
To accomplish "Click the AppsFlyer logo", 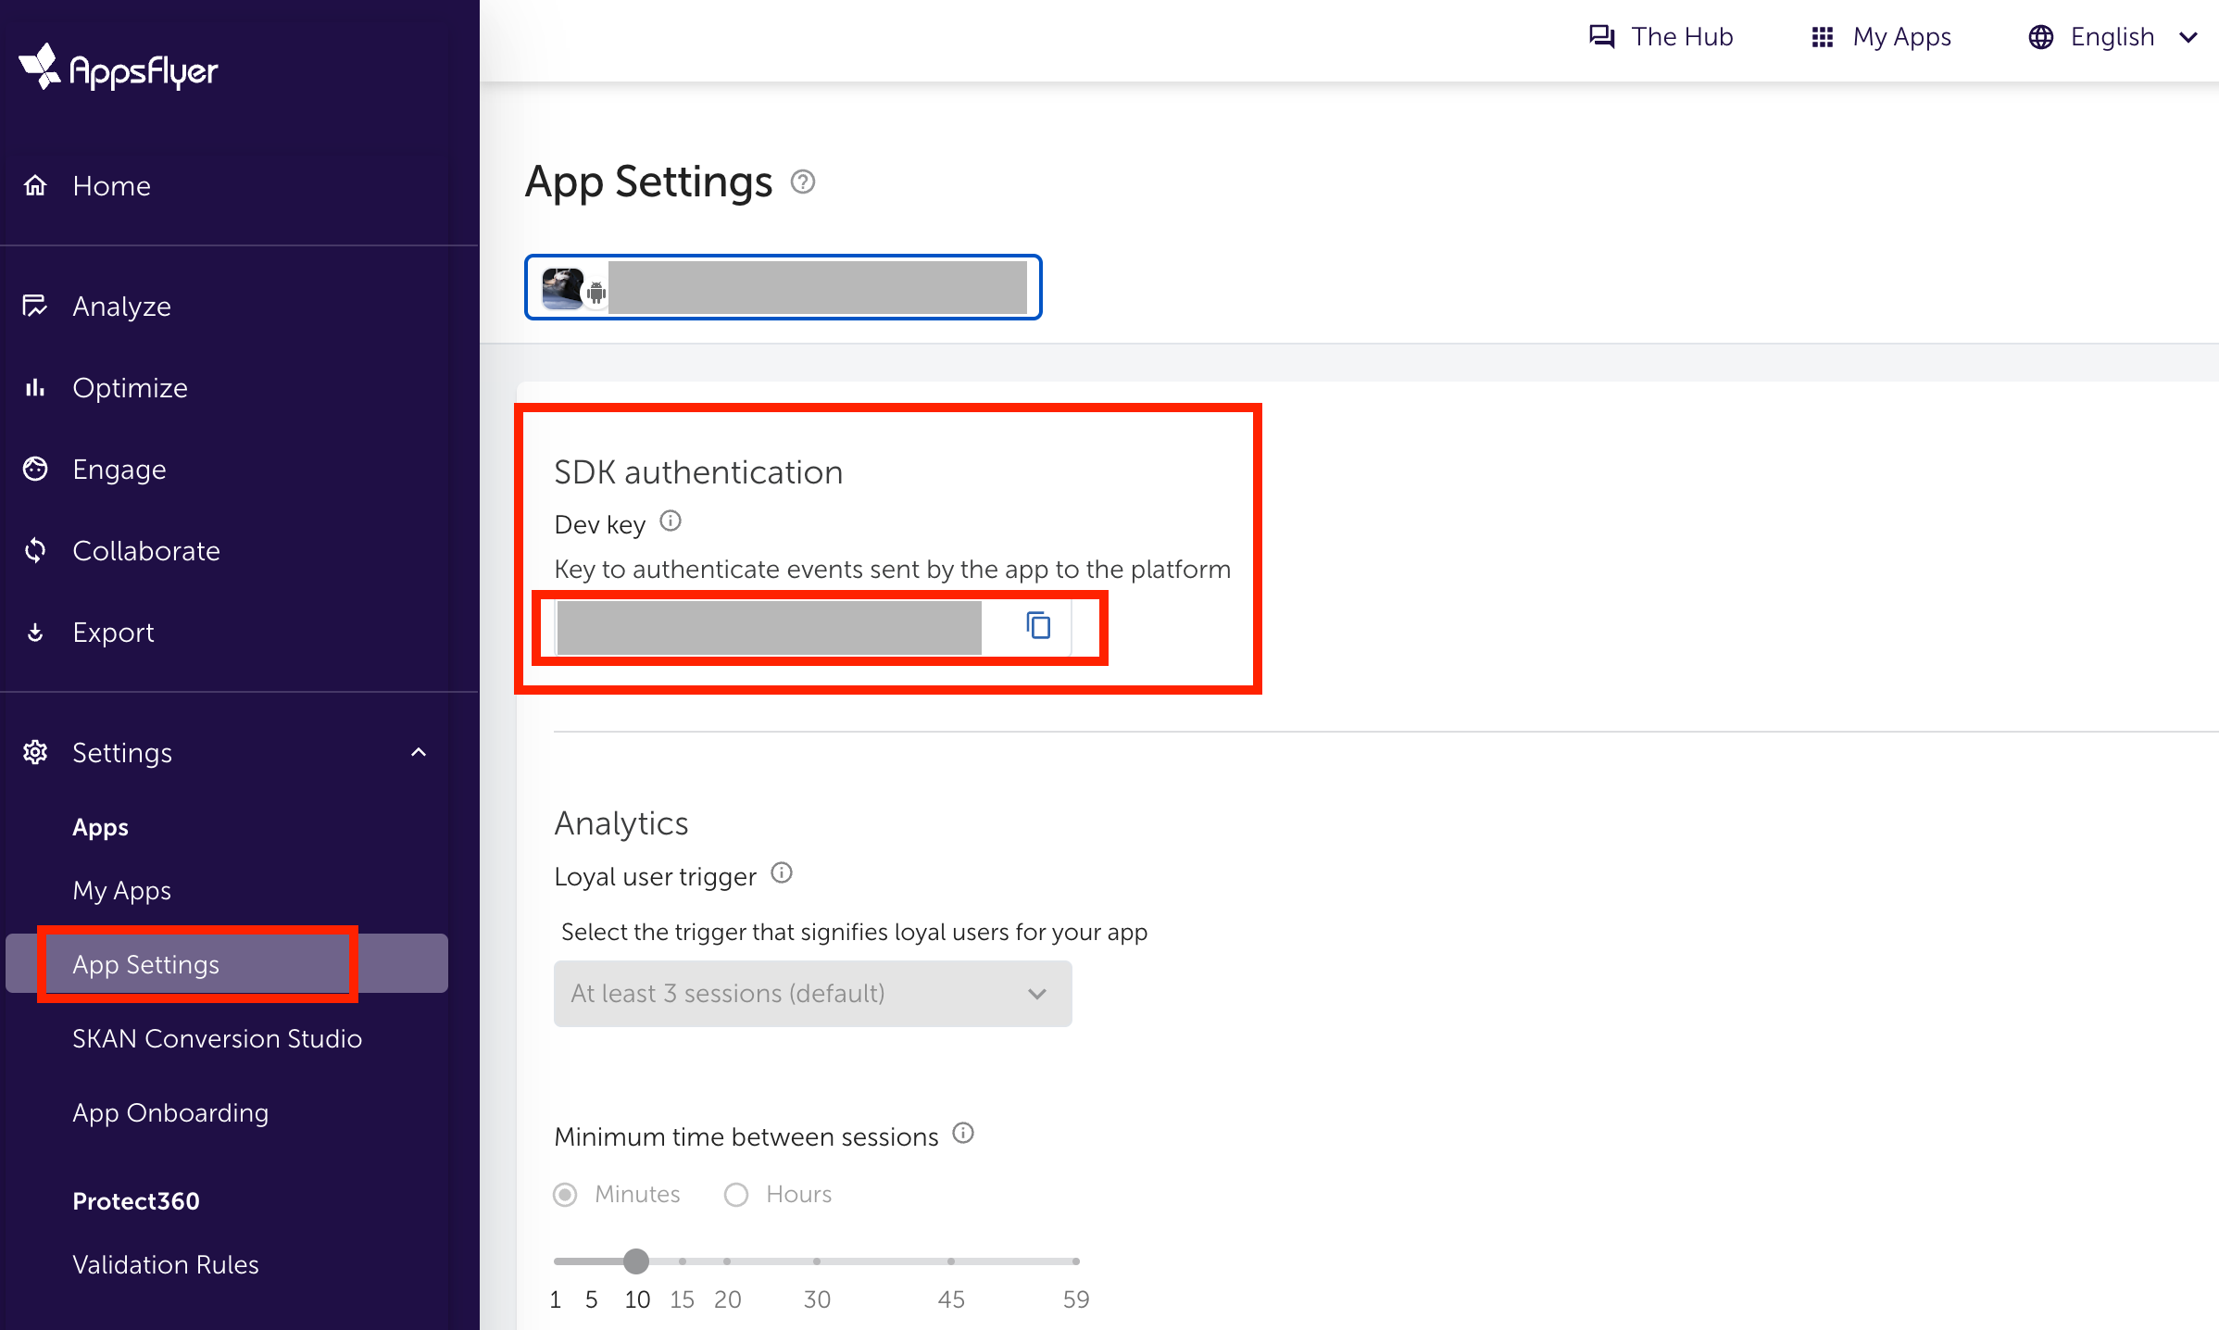I will [119, 69].
